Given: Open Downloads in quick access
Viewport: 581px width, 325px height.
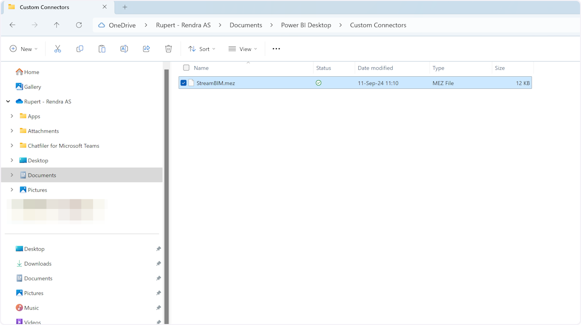Looking at the screenshot, I should coord(34,264).
